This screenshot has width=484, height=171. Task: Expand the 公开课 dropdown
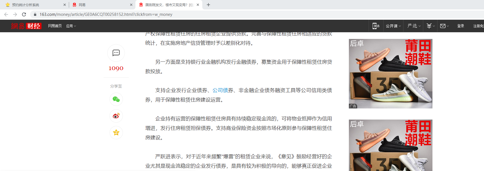point(393,26)
